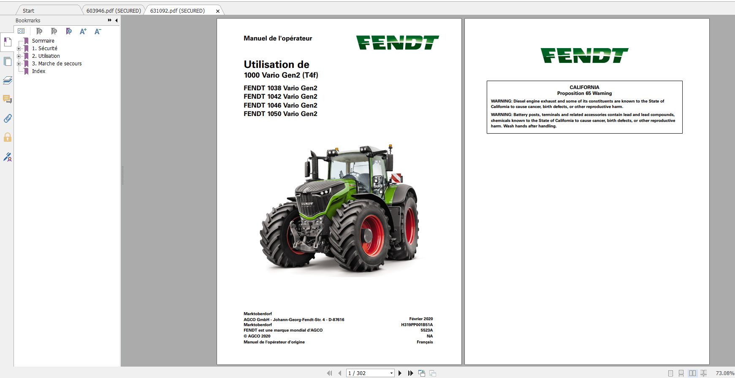The width and height of the screenshot is (735, 378).
Task: Click 'FENDT 1042 Vario Gen2' text
Action: click(280, 97)
